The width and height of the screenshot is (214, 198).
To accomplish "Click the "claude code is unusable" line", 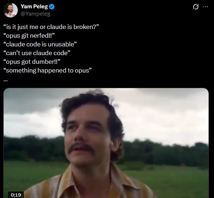I will [x=40, y=44].
